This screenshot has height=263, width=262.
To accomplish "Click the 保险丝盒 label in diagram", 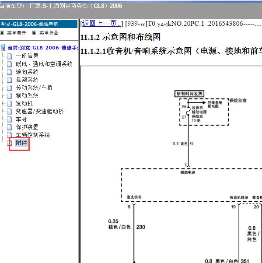I will coord(238,101).
